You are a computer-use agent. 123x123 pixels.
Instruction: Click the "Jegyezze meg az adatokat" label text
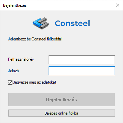pos(35,82)
